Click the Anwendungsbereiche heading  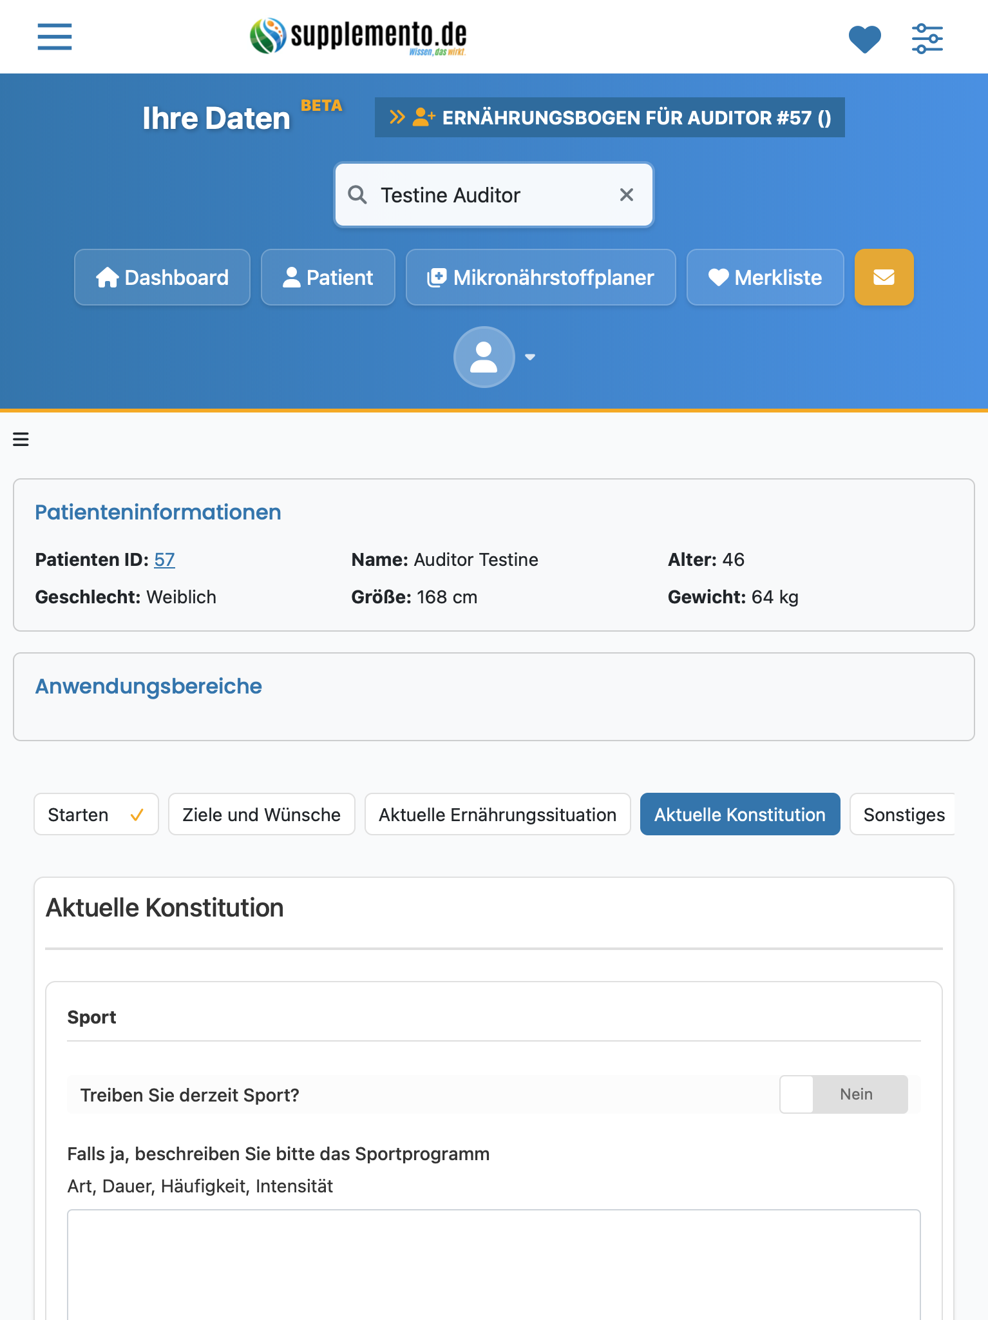[x=149, y=686]
